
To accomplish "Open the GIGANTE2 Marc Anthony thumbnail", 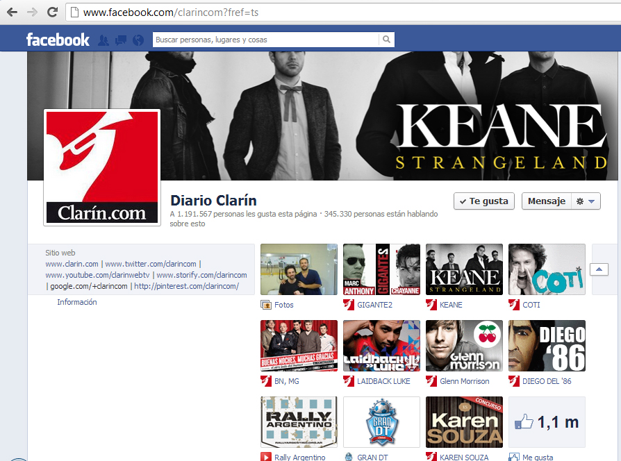I will tap(382, 269).
